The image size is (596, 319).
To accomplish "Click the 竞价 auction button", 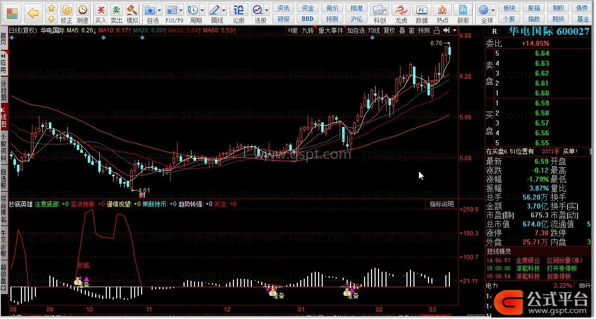I will click(x=332, y=8).
